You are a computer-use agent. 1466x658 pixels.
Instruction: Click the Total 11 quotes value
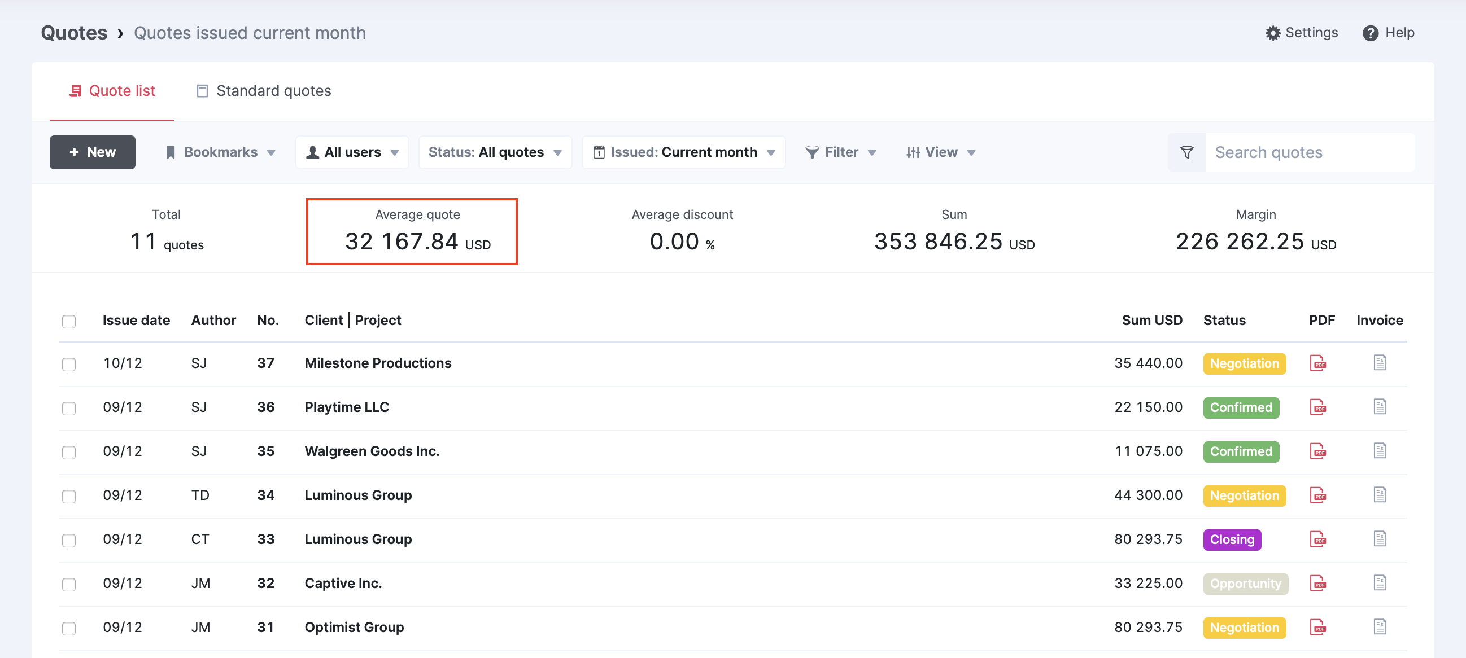pos(167,242)
